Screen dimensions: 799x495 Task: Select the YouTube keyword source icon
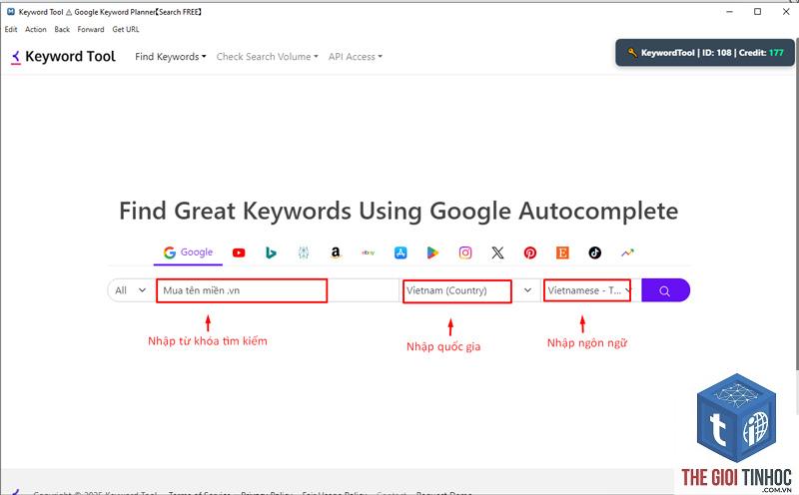[239, 252]
